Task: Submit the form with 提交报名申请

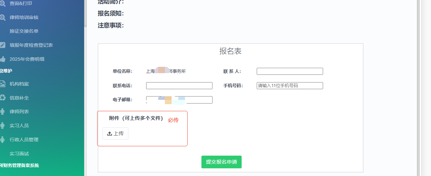Action: pyautogui.click(x=221, y=162)
